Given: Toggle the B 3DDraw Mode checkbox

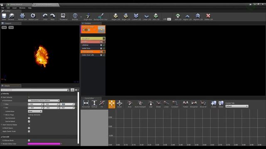Looking at the screenshot, I should pyautogui.click(x=29, y=140).
